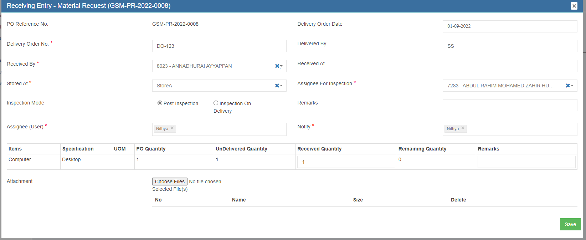Click the Received Quantity input for Computer
This screenshot has height=240, width=586.
[x=346, y=162]
